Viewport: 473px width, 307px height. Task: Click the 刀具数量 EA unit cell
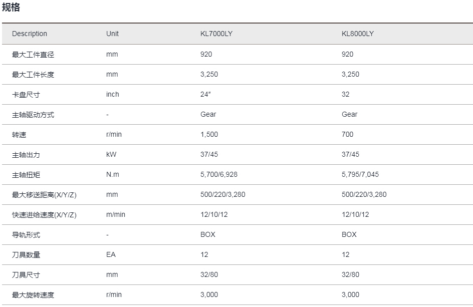click(111, 254)
